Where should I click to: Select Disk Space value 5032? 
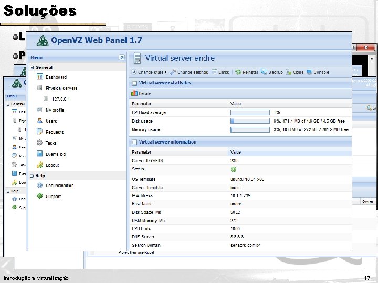[235, 212]
